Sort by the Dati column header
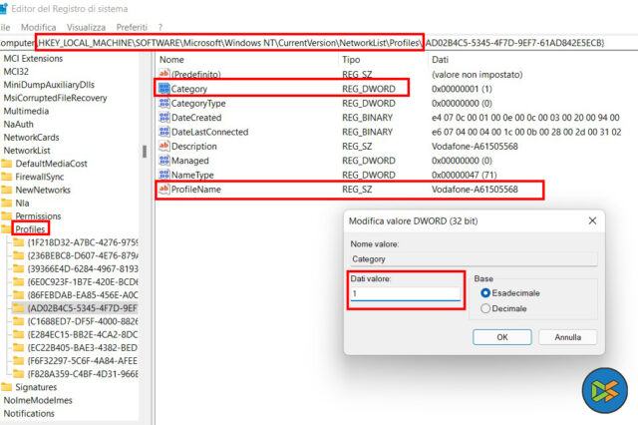638x425 pixels. 440,60
